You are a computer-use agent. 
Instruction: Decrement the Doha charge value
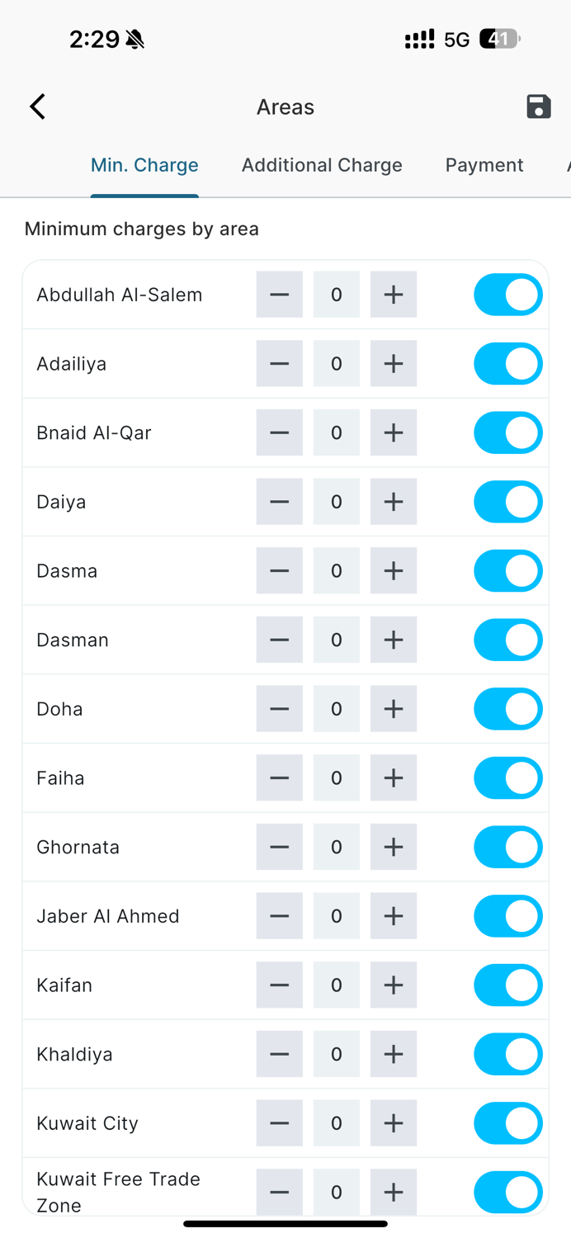coord(279,709)
